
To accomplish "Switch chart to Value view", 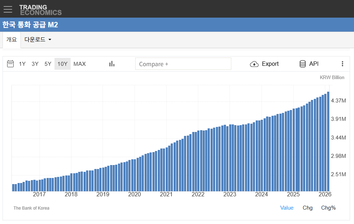I will point(287,208).
